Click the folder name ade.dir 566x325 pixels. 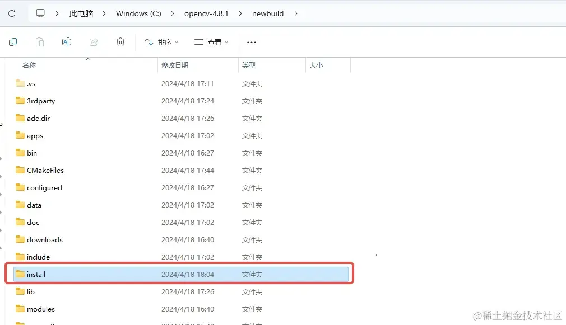38,118
